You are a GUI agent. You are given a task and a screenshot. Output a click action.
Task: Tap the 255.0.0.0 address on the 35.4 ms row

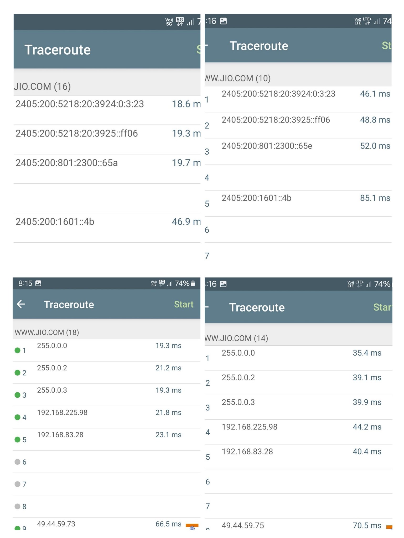tap(238, 353)
